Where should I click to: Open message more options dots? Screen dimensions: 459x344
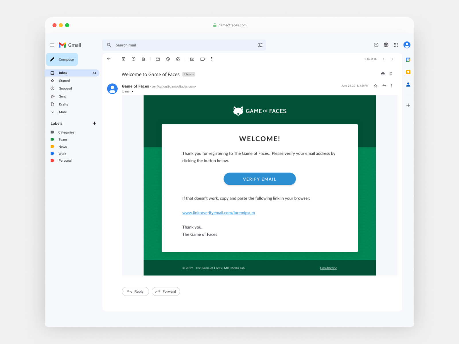(392, 86)
